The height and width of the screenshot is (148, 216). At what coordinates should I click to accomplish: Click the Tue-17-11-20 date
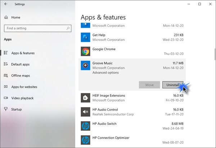174,114
